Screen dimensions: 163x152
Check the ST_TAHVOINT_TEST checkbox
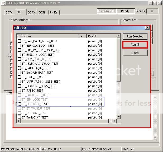[19, 117]
